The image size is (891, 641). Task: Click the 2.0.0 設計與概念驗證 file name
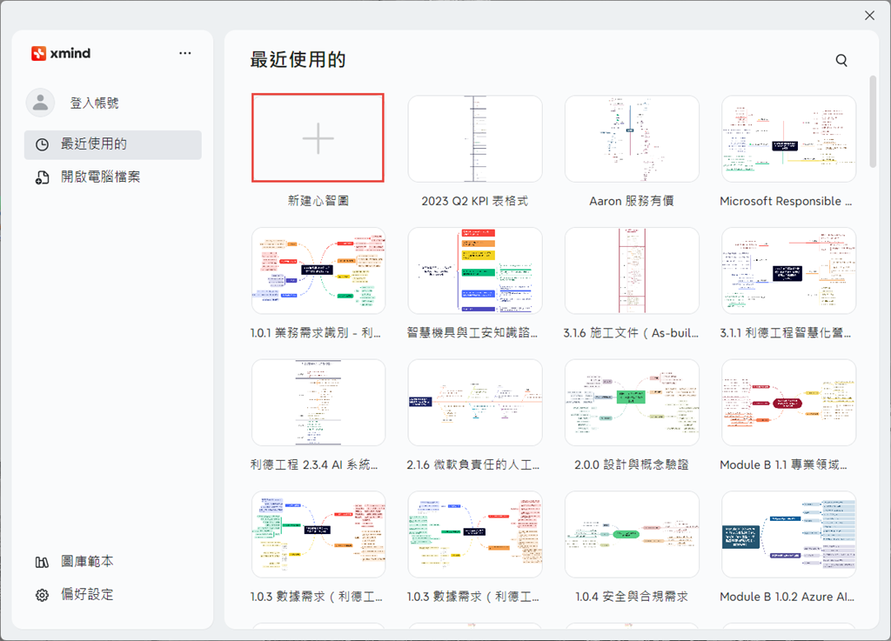[x=632, y=464]
